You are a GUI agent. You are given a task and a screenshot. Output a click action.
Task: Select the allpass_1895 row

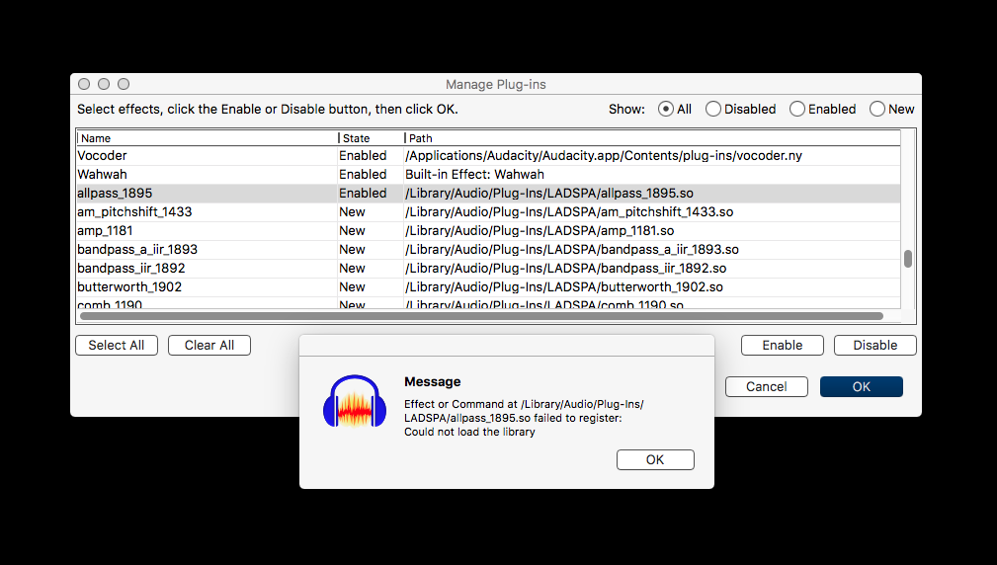point(488,194)
